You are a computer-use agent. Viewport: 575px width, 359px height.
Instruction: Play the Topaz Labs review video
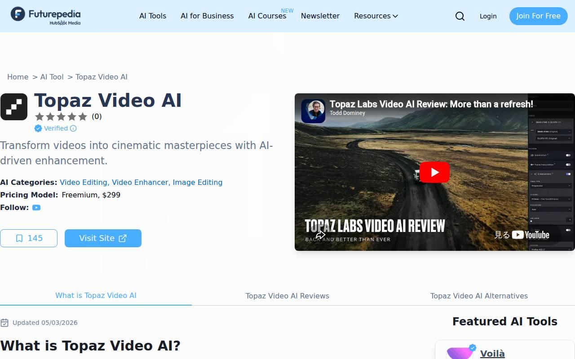(434, 172)
